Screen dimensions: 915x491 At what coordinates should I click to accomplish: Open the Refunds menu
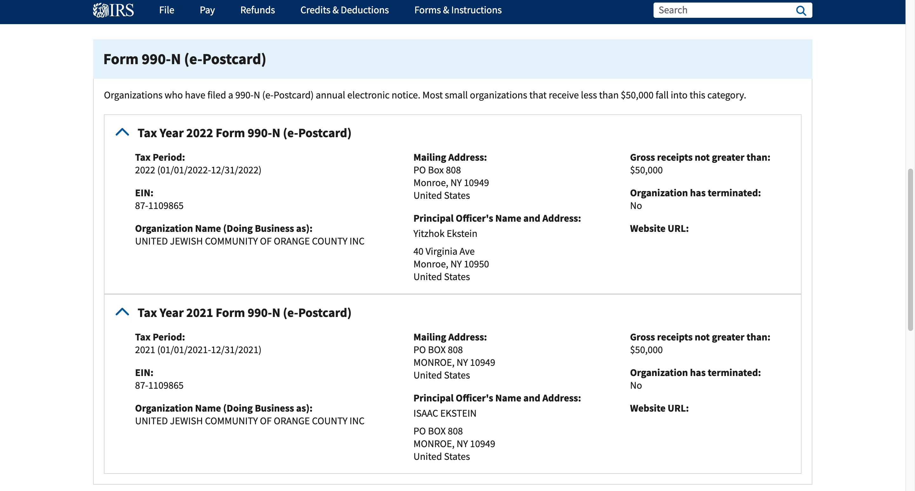click(258, 10)
